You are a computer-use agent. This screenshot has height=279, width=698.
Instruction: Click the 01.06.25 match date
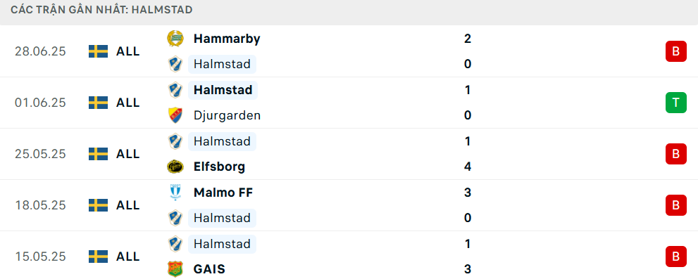point(40,103)
